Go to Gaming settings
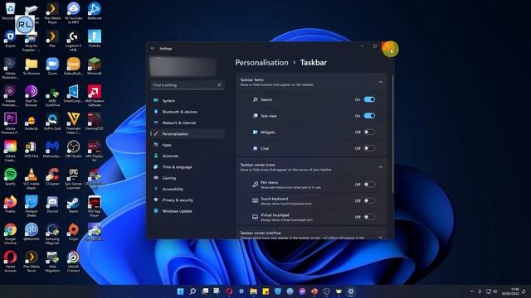This screenshot has width=531, height=298. pyautogui.click(x=188, y=178)
